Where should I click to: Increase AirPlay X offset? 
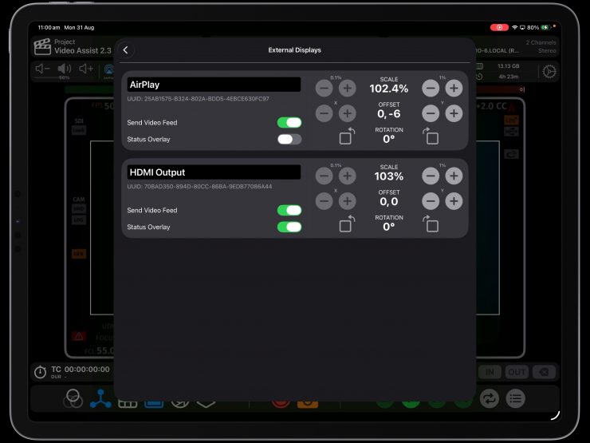348,113
